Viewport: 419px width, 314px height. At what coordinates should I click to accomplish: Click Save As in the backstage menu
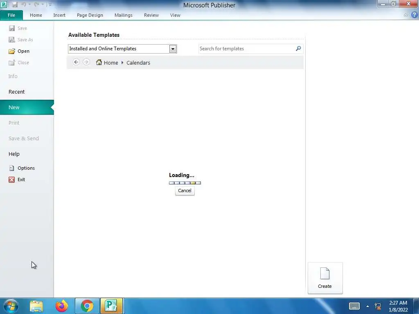(20, 40)
